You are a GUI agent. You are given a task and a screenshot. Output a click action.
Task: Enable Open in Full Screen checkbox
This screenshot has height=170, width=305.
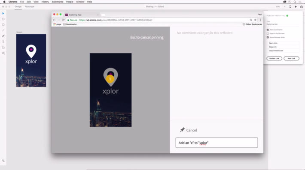(268, 33)
